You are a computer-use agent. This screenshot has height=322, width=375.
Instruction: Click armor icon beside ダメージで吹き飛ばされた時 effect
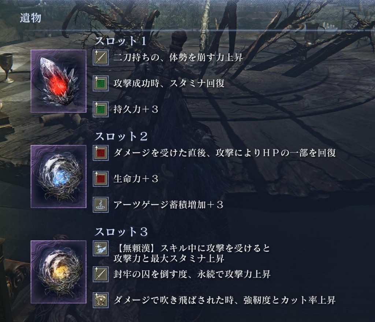(101, 300)
